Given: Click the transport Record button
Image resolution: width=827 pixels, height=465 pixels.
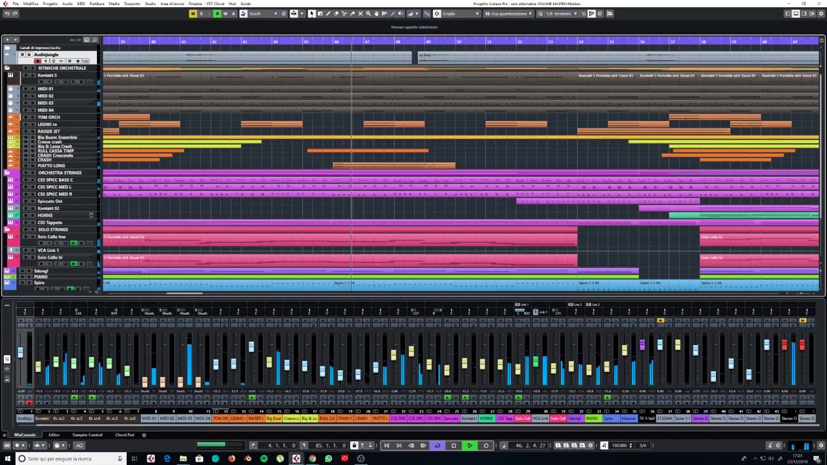Looking at the screenshot, I should (486, 446).
